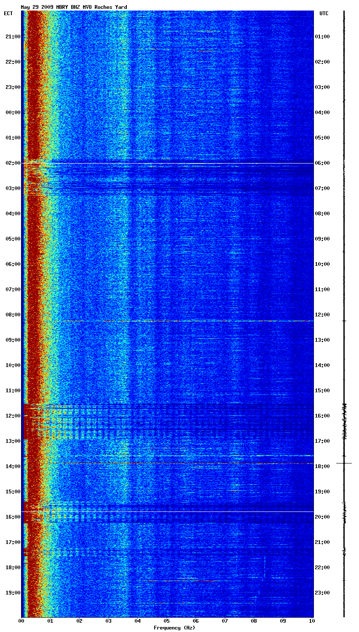Pick the 16:00 tick label on the UTC axis
The image size is (359, 632).
click(323, 416)
